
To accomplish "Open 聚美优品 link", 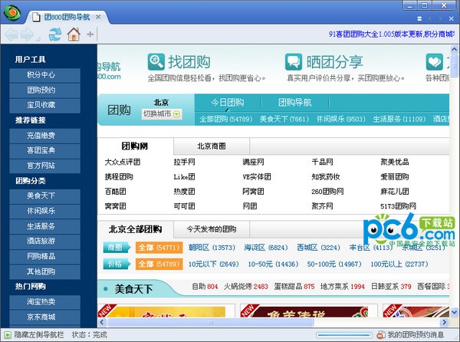I will (x=395, y=162).
